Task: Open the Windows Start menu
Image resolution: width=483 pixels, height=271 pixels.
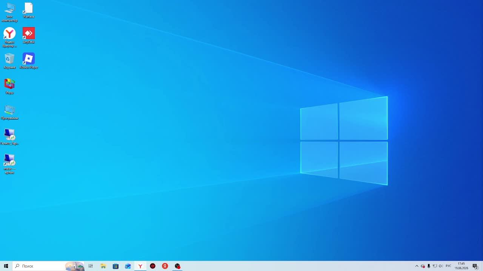Action: [x=6, y=266]
